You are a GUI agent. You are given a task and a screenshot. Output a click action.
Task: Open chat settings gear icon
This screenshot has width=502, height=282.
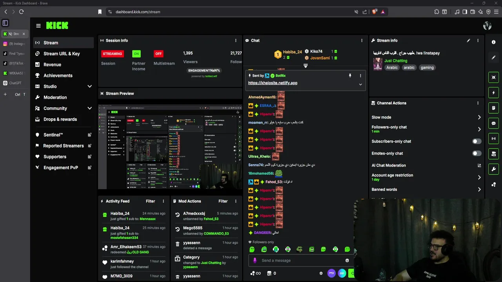coord(321,273)
